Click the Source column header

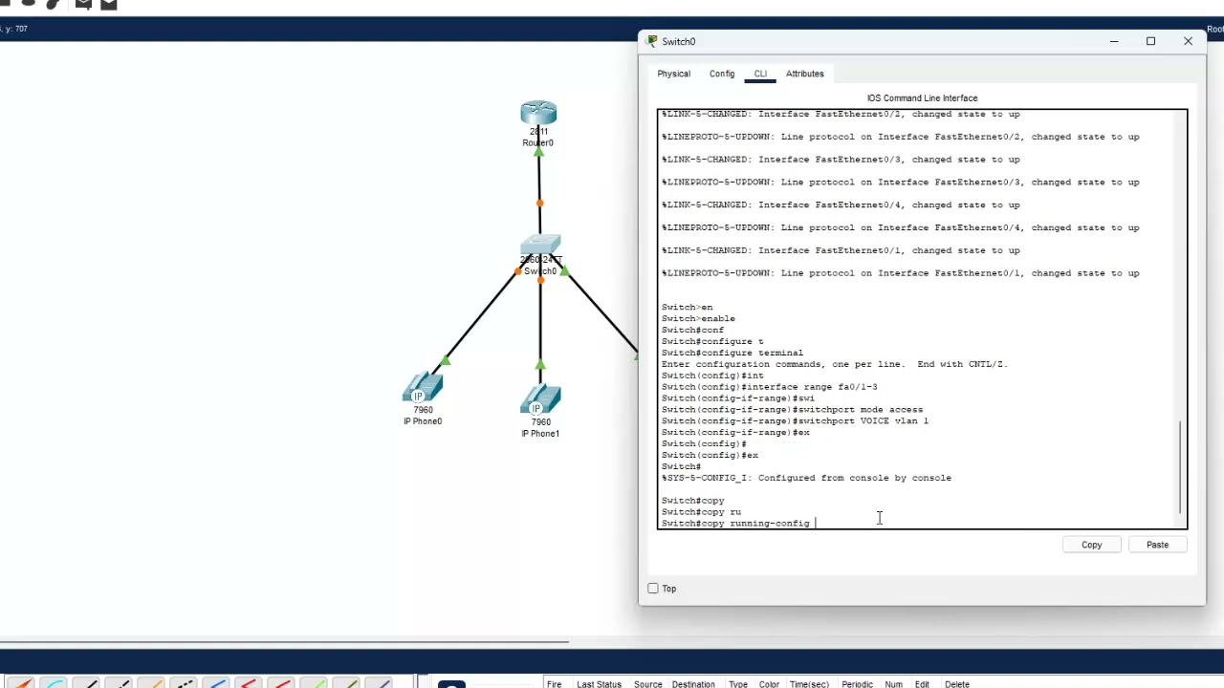(647, 684)
